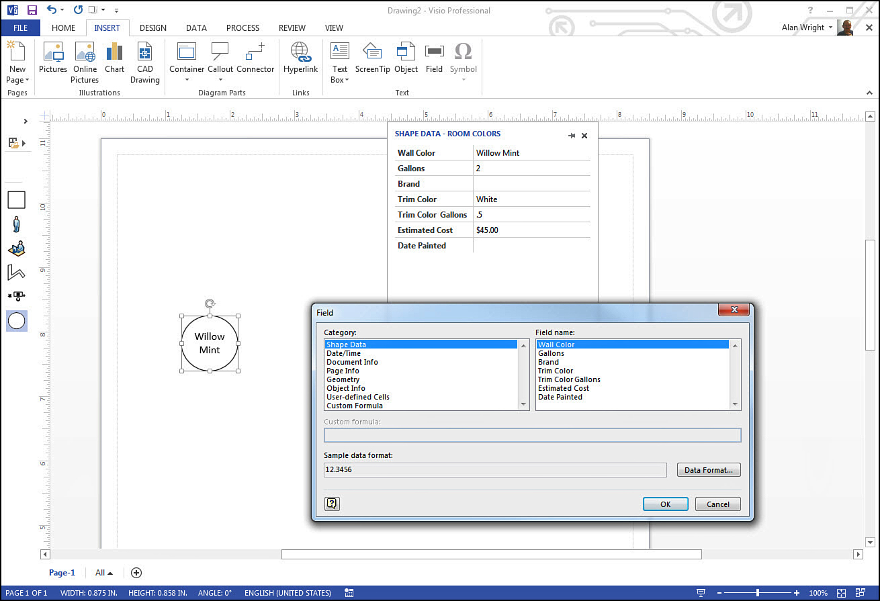Insert a Hyperlink
The height and width of the screenshot is (601, 880).
(300, 58)
